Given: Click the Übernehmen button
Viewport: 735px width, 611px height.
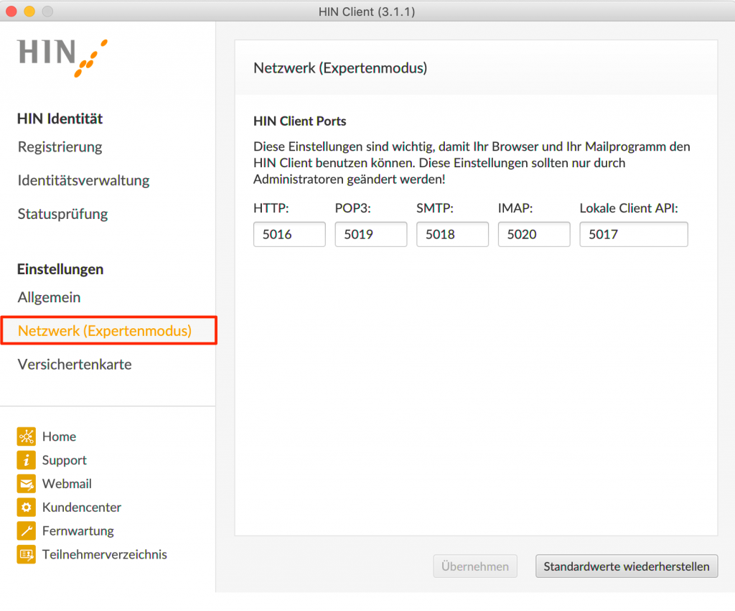Looking at the screenshot, I should 474,566.
